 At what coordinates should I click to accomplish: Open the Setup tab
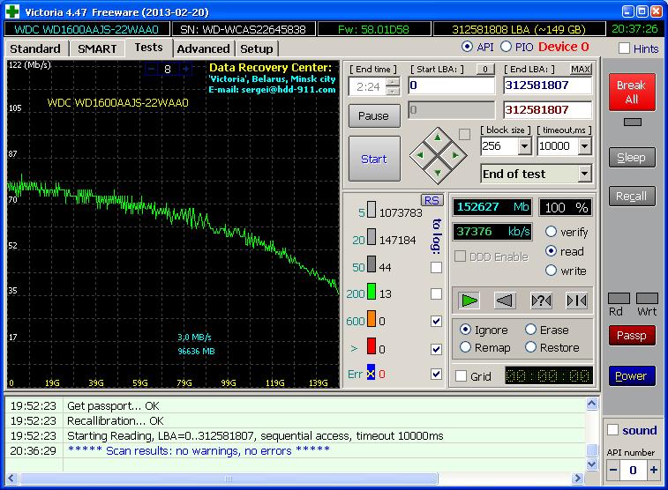pos(257,49)
